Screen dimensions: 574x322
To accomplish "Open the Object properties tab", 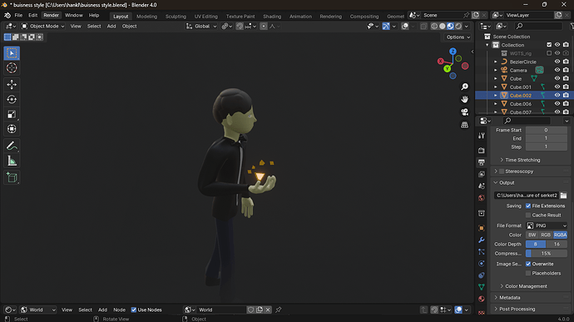I will tap(482, 228).
